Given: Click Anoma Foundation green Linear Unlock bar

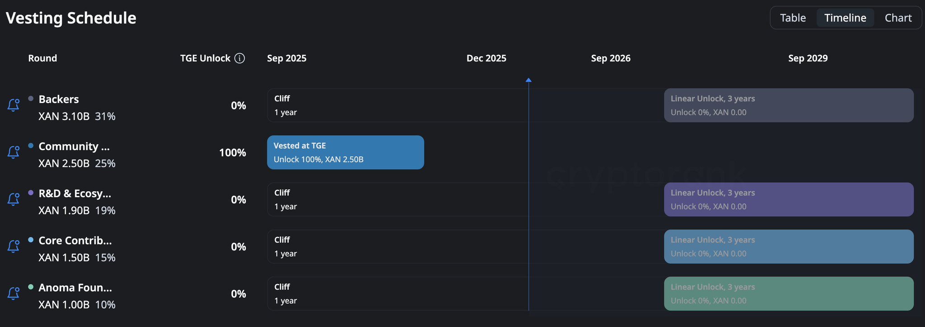Looking at the screenshot, I should (x=788, y=294).
